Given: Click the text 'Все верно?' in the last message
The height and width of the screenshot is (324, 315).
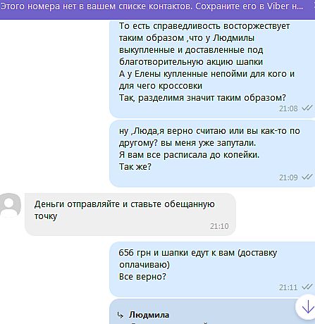Looking at the screenshot, I should [x=142, y=277].
